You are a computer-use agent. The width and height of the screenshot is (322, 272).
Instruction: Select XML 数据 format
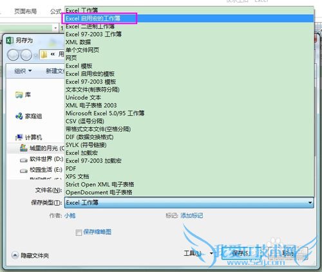pyautogui.click(x=189, y=42)
